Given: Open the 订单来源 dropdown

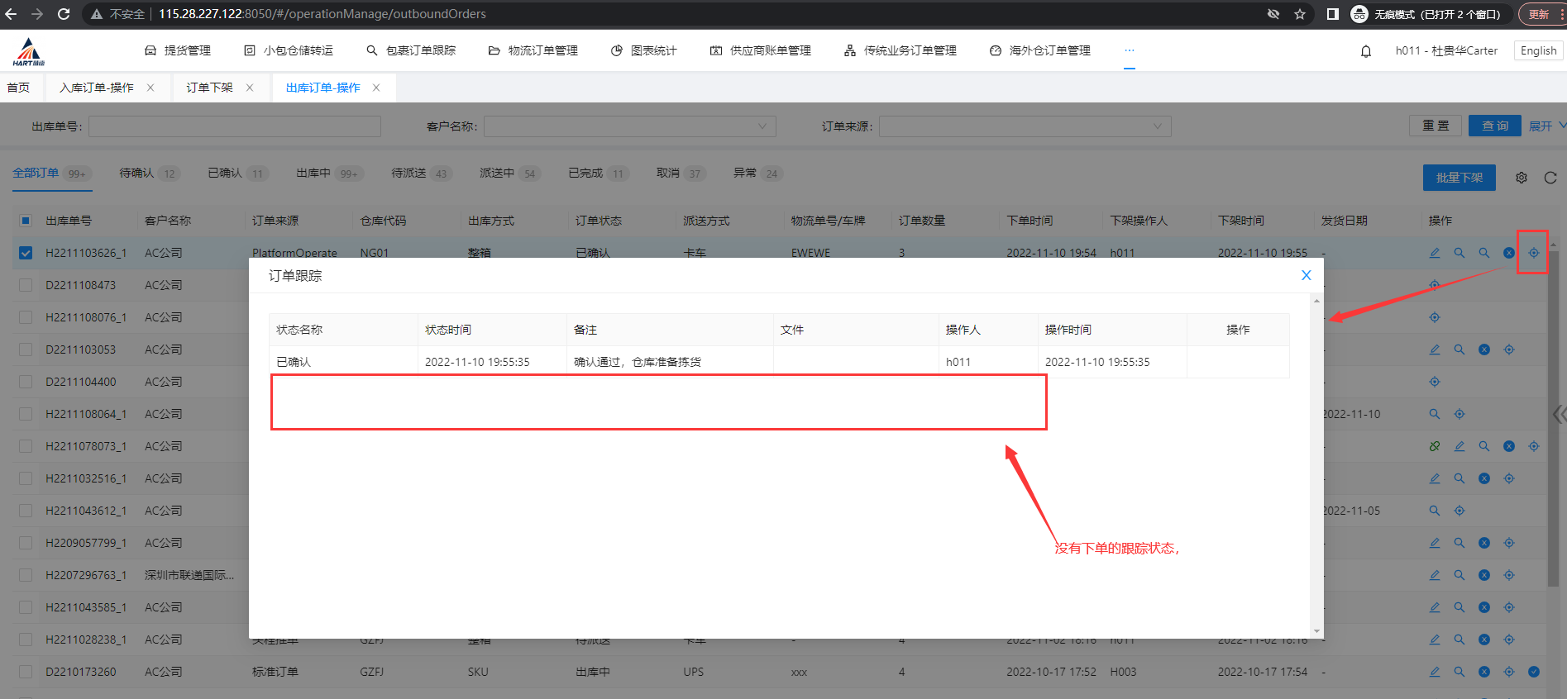Looking at the screenshot, I should pos(1025,126).
